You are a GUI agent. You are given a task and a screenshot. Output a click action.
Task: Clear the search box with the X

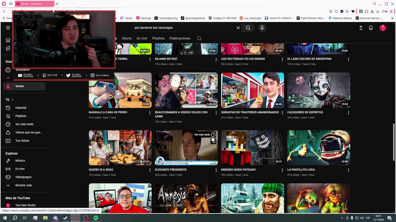click(x=238, y=28)
